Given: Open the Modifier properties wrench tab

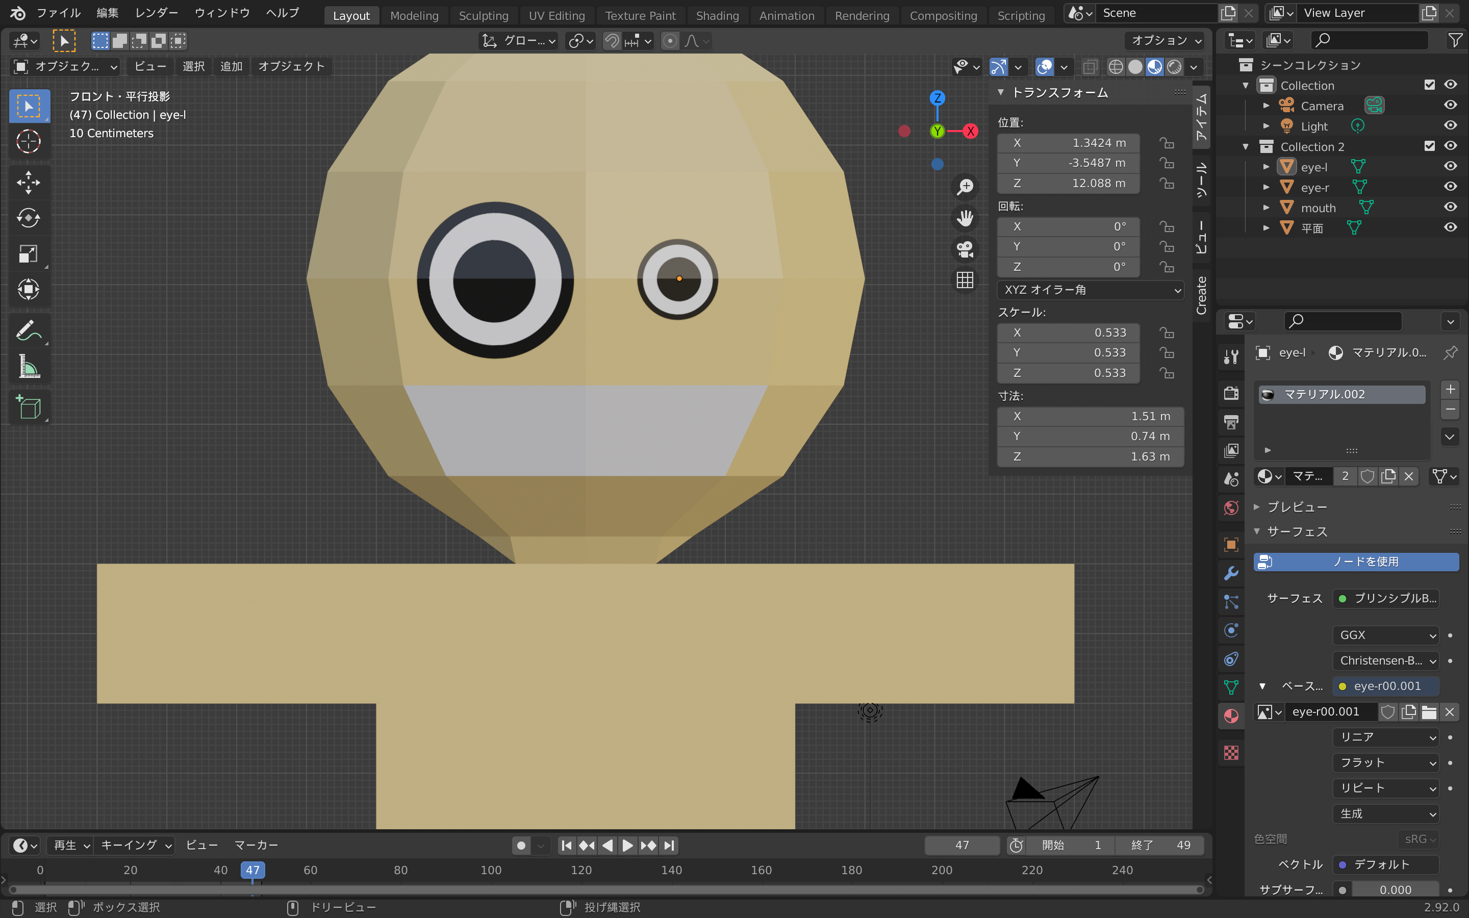Looking at the screenshot, I should tap(1231, 573).
